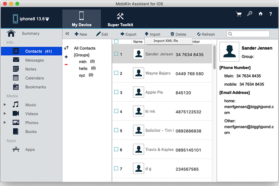Check the box for Travis & Kaylee
This screenshot has height=186, width=279.
116,149
